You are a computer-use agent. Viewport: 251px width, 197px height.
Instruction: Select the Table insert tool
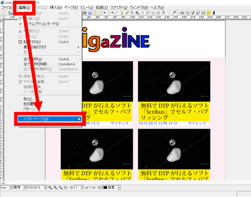[x=95, y=13]
